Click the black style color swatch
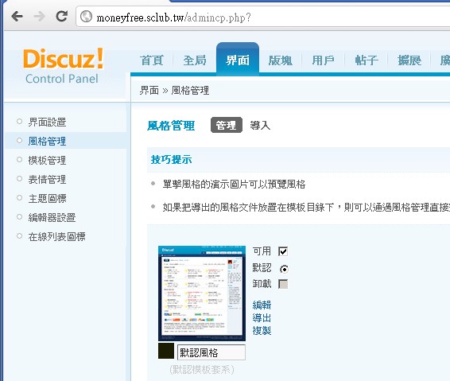The width and height of the screenshot is (450, 381). (166, 351)
